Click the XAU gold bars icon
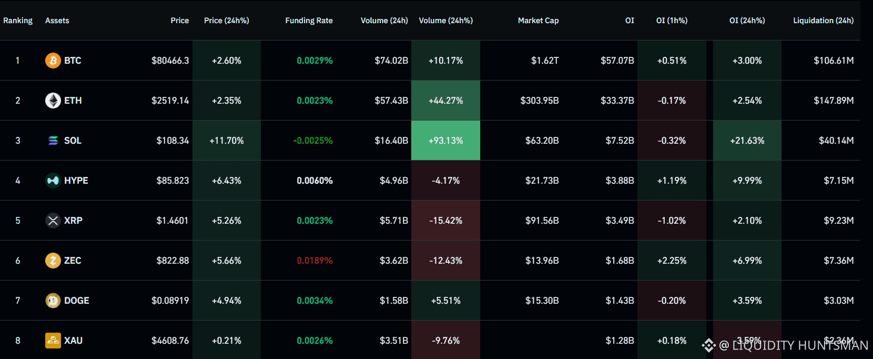The image size is (873, 359). [53, 341]
